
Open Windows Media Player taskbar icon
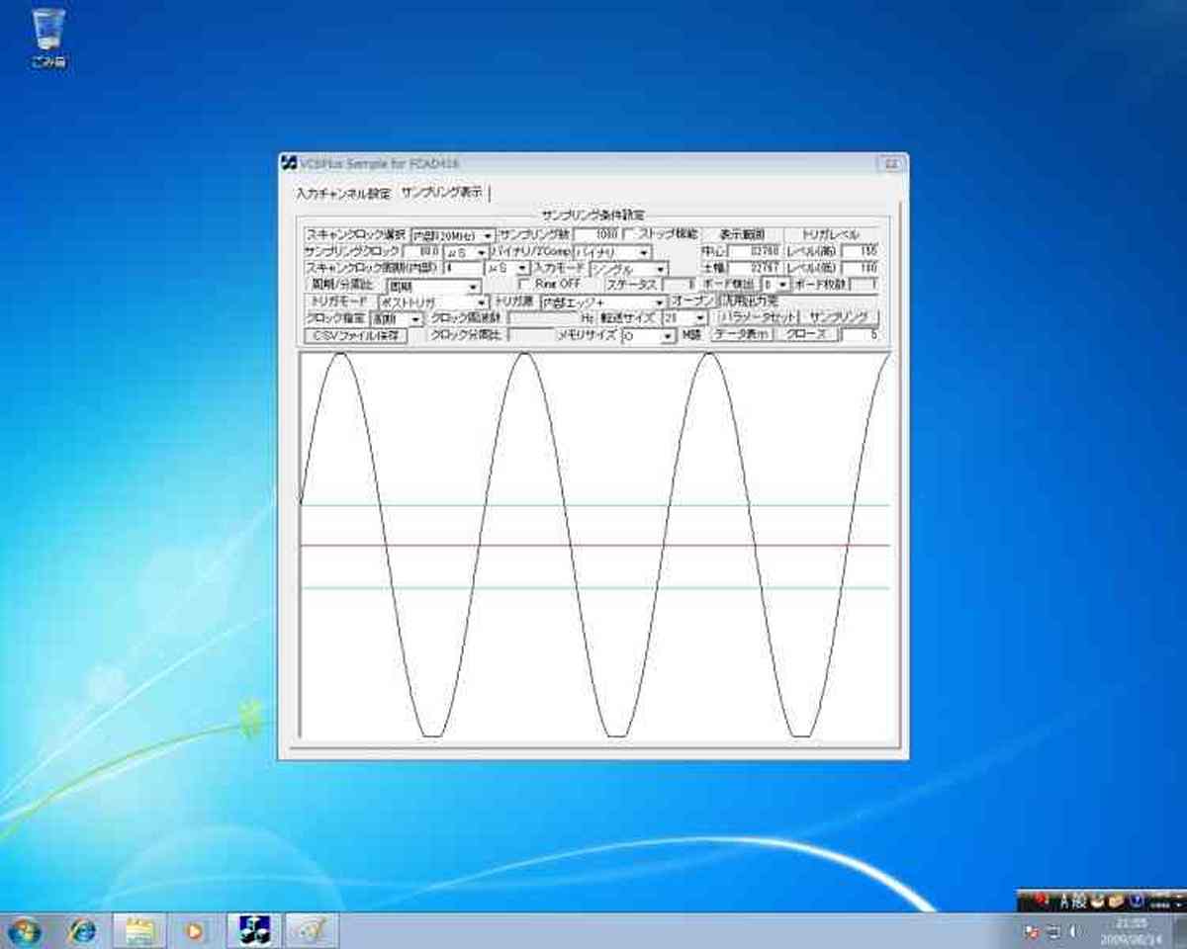click(x=196, y=931)
